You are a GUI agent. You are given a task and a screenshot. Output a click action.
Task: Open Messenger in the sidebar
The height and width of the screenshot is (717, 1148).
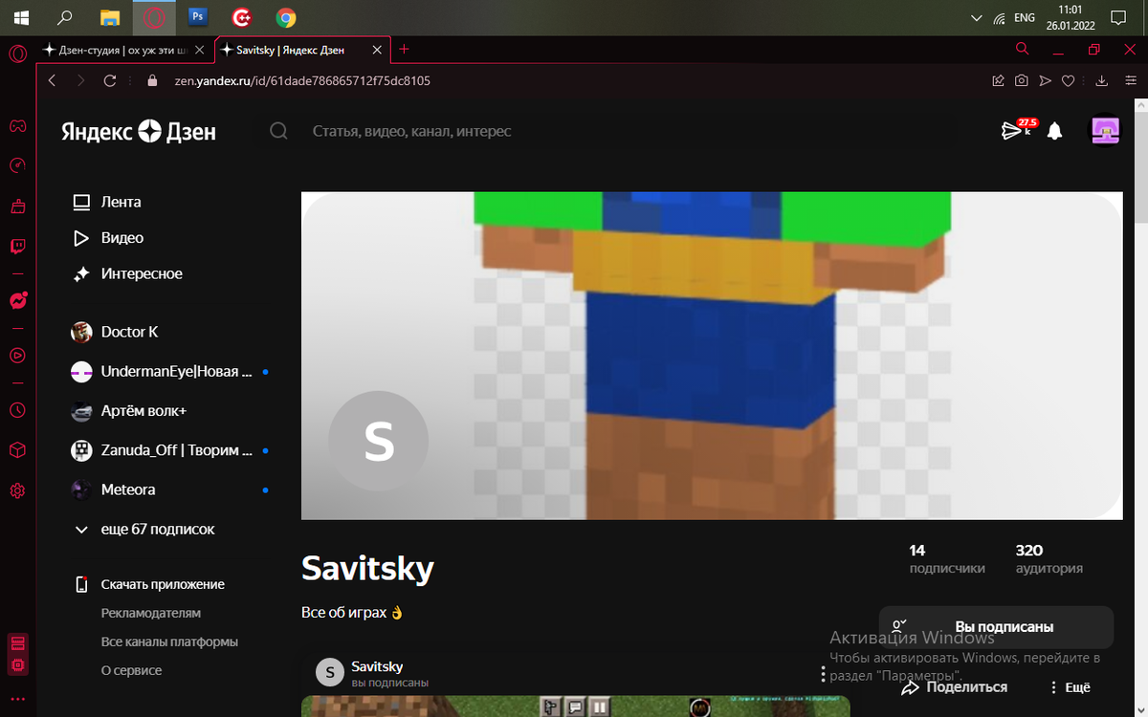click(x=17, y=301)
